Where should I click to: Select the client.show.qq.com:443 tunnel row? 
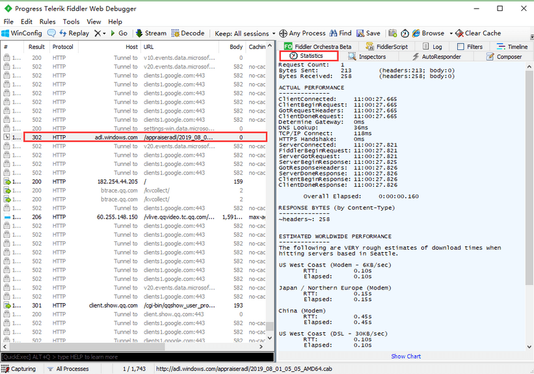134,314
